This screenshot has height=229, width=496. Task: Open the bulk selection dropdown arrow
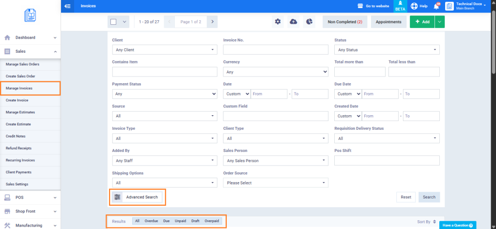pos(124,22)
